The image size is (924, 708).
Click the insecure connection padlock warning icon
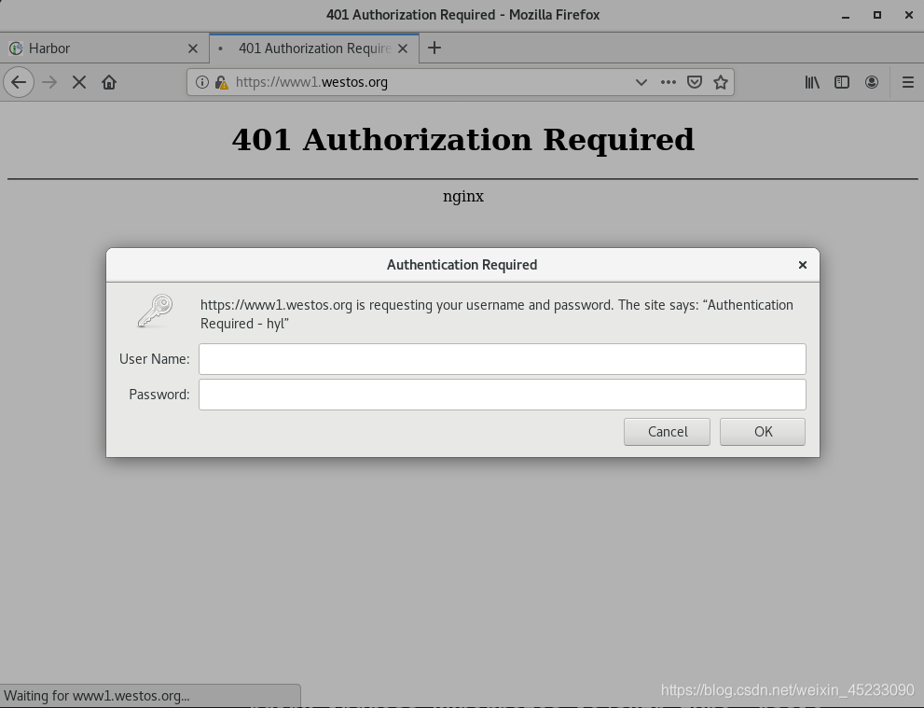point(222,82)
